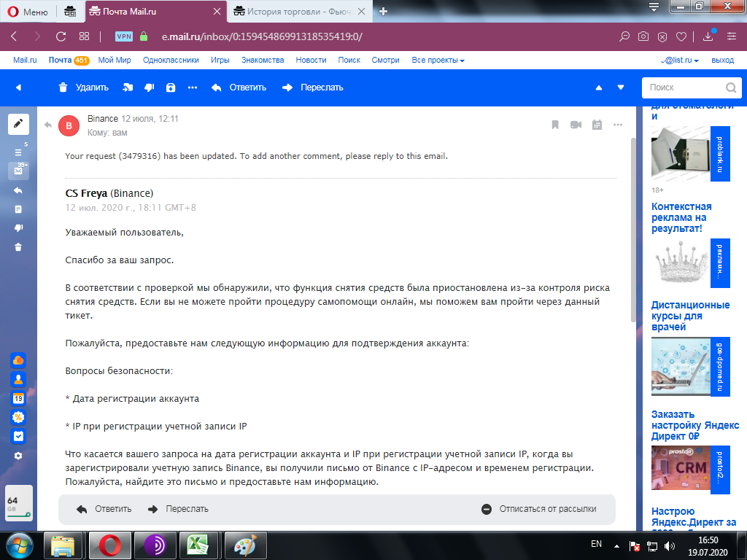This screenshot has height=560, width=747.
Task: Reload the page in Opera
Action: 61,36
